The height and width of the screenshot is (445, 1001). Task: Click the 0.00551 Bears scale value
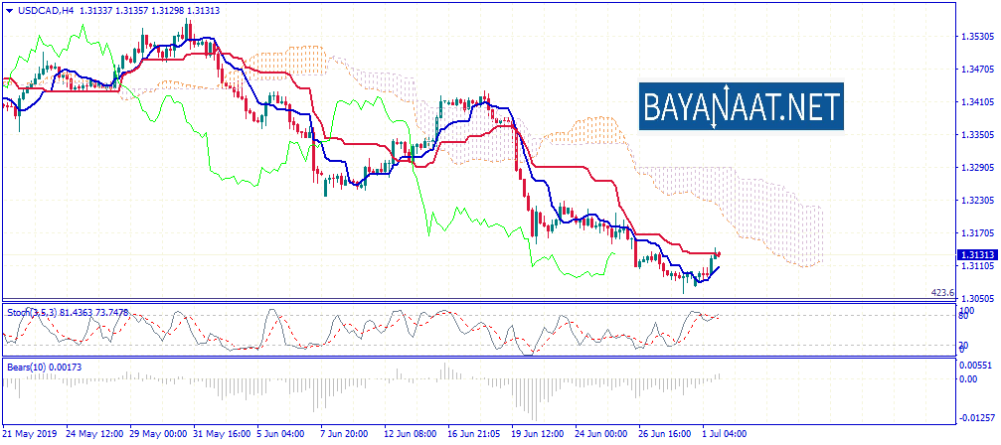pyautogui.click(x=976, y=366)
